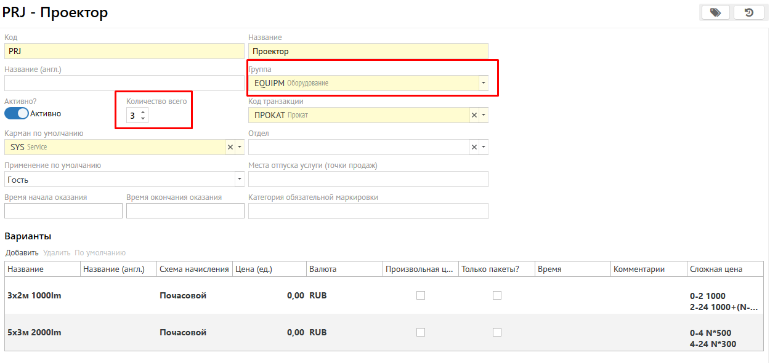Open the Применение по умолчанию dropdown
770x363 pixels.
point(239,180)
